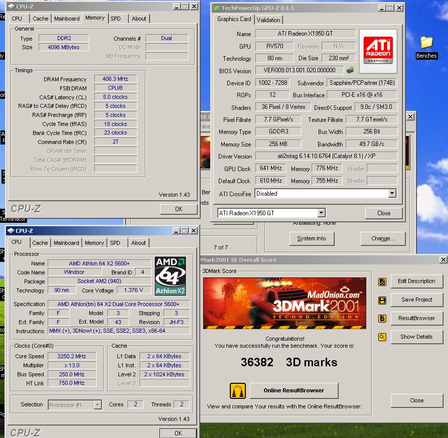Open the ResultBrowser button
The width and height of the screenshot is (448, 438).
pos(416,318)
